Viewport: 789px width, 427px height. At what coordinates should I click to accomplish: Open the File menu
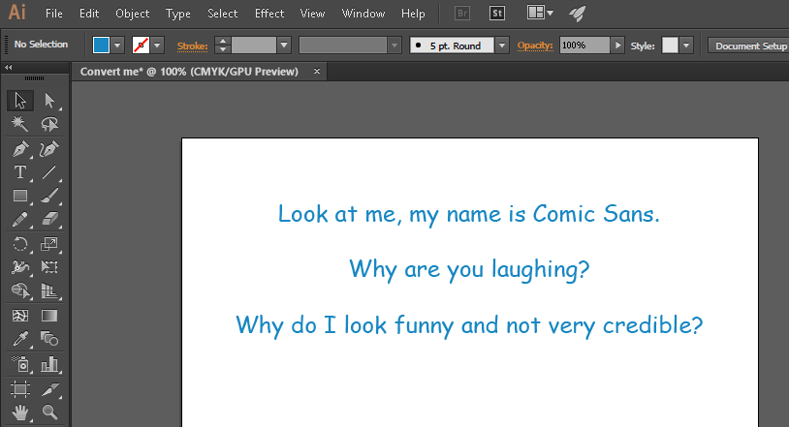click(x=54, y=14)
